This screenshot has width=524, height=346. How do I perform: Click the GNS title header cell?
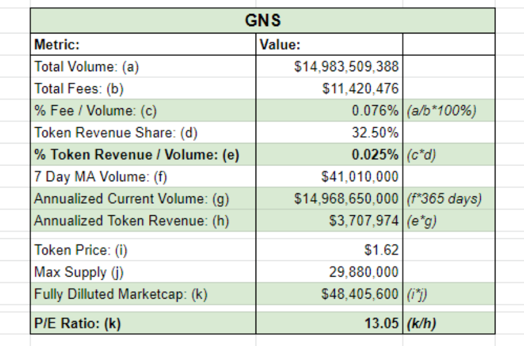(263, 21)
